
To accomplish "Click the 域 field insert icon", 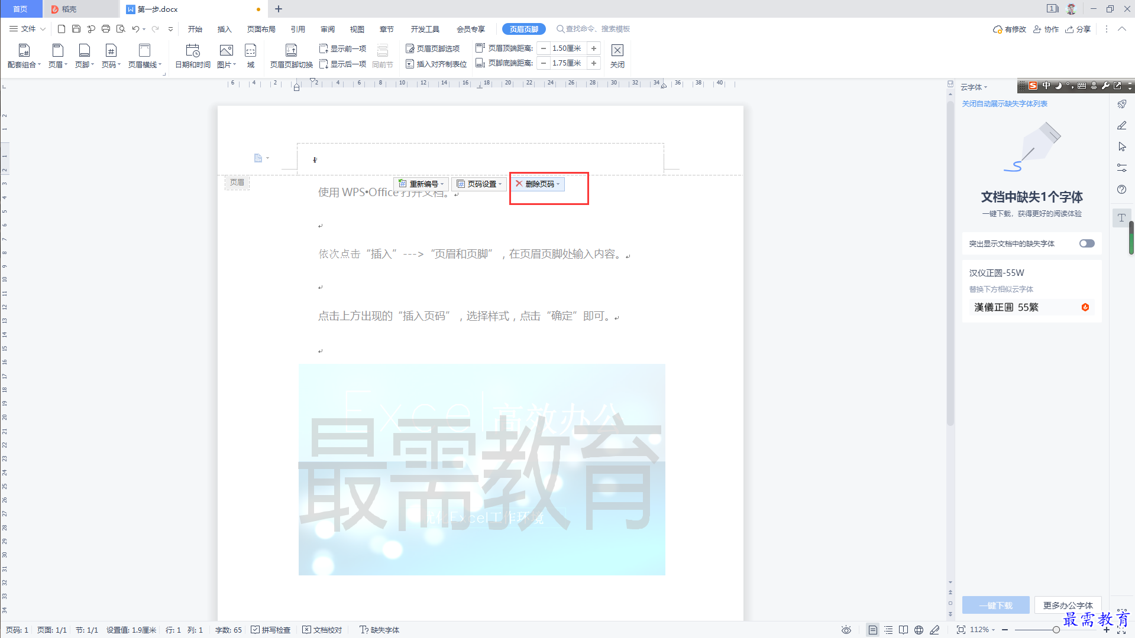I will (x=251, y=56).
